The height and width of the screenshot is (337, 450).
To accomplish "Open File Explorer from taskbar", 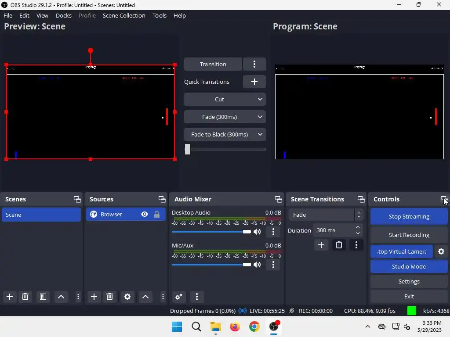I will coord(215,326).
